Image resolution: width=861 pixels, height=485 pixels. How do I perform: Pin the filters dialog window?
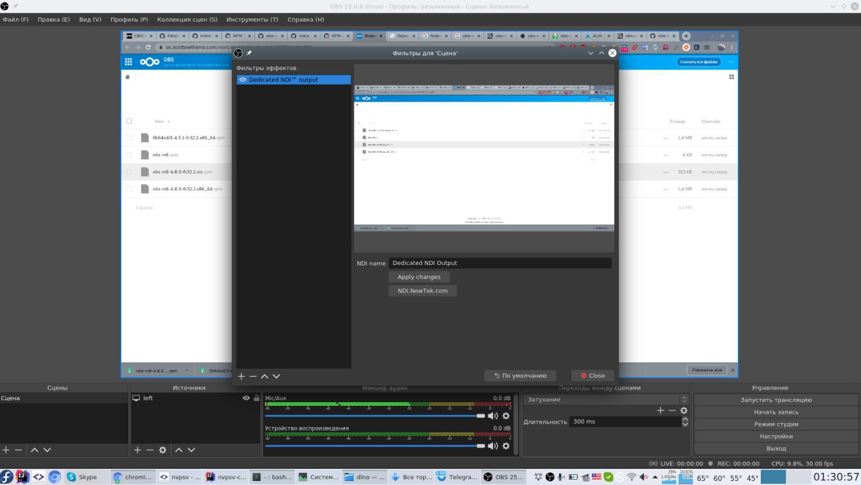pos(249,52)
